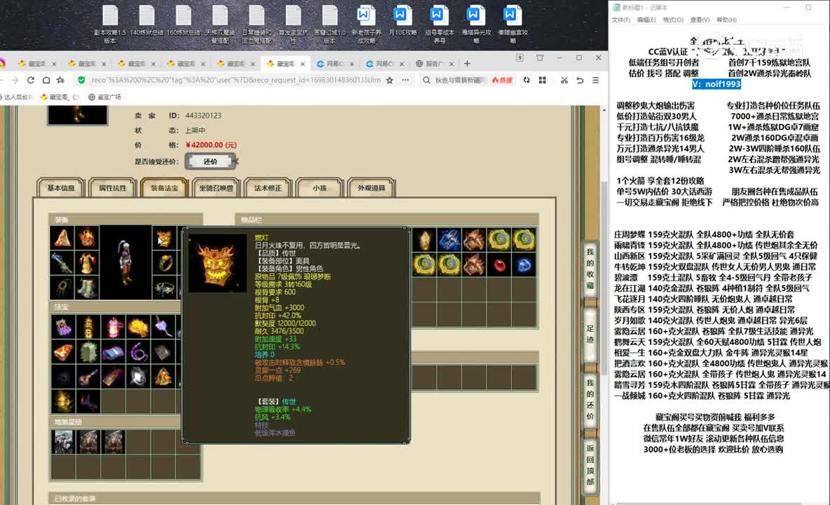830x505 pixels.
Task: Open 足迹 side button
Action: click(590, 334)
